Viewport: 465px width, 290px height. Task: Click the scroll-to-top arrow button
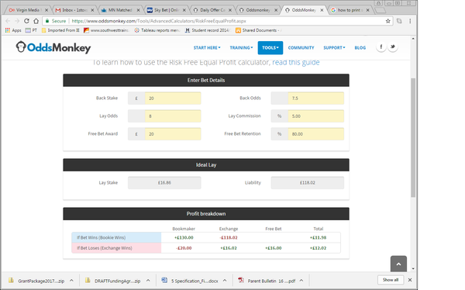[x=398, y=264]
